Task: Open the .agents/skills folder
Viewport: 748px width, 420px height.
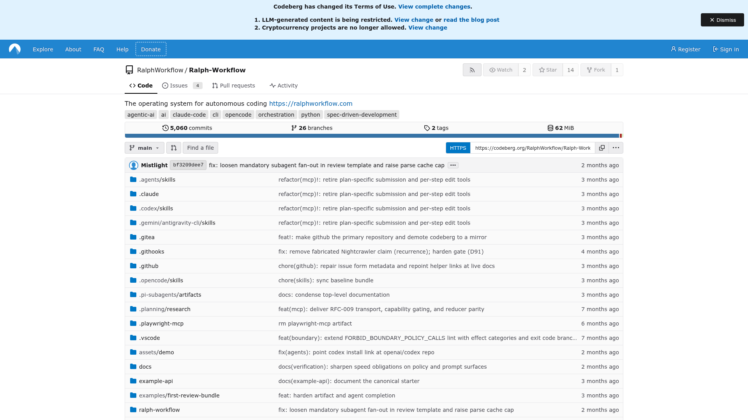Action: click(157, 180)
